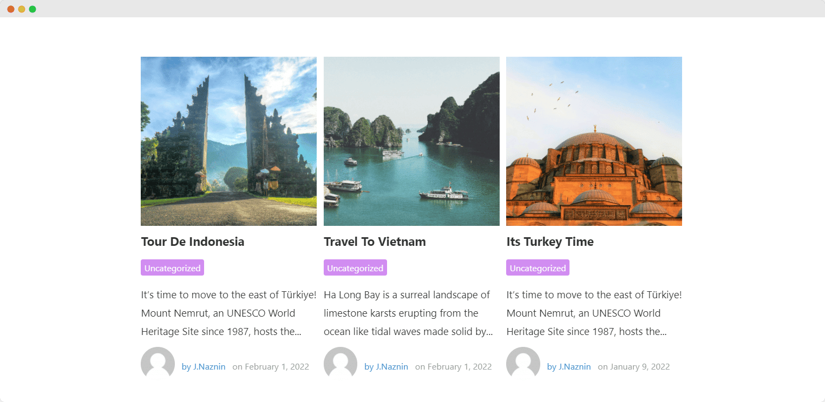Click J.Naznin avatar under Its Turkey Time
This screenshot has width=825, height=402.
click(523, 363)
